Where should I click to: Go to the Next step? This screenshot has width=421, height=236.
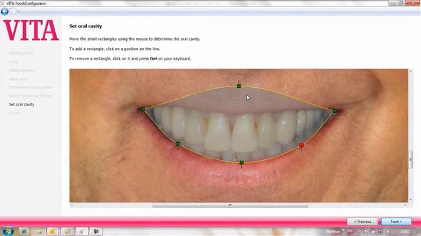[x=396, y=222]
